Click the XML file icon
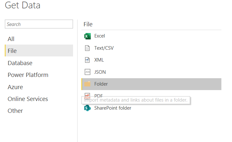 click(x=87, y=60)
